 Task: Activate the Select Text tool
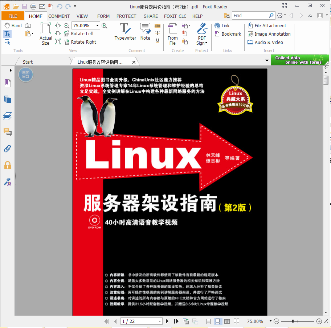[x=7, y=34]
